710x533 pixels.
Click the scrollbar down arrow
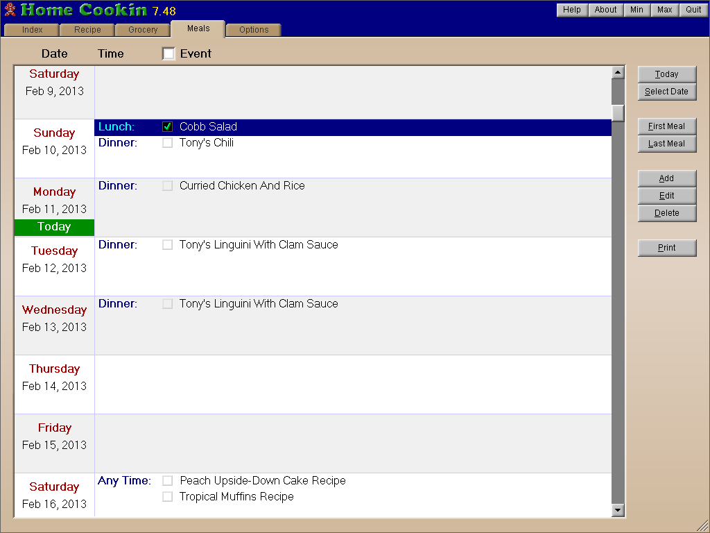tap(618, 510)
